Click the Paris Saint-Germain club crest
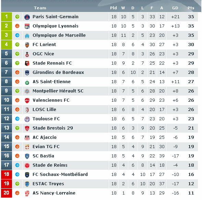202x200 pixels. tap(27, 17)
